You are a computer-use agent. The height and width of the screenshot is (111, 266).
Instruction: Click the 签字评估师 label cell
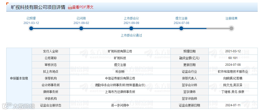tap(190, 98)
